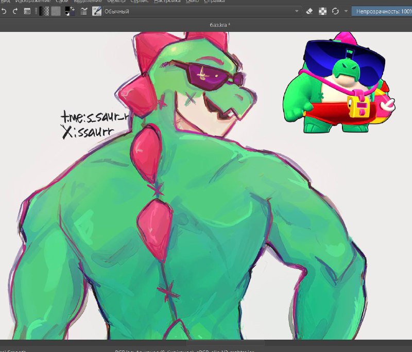The height and width of the screenshot is (352, 412).
Task: Click the Undo arrow icon
Action: [x=4, y=11]
